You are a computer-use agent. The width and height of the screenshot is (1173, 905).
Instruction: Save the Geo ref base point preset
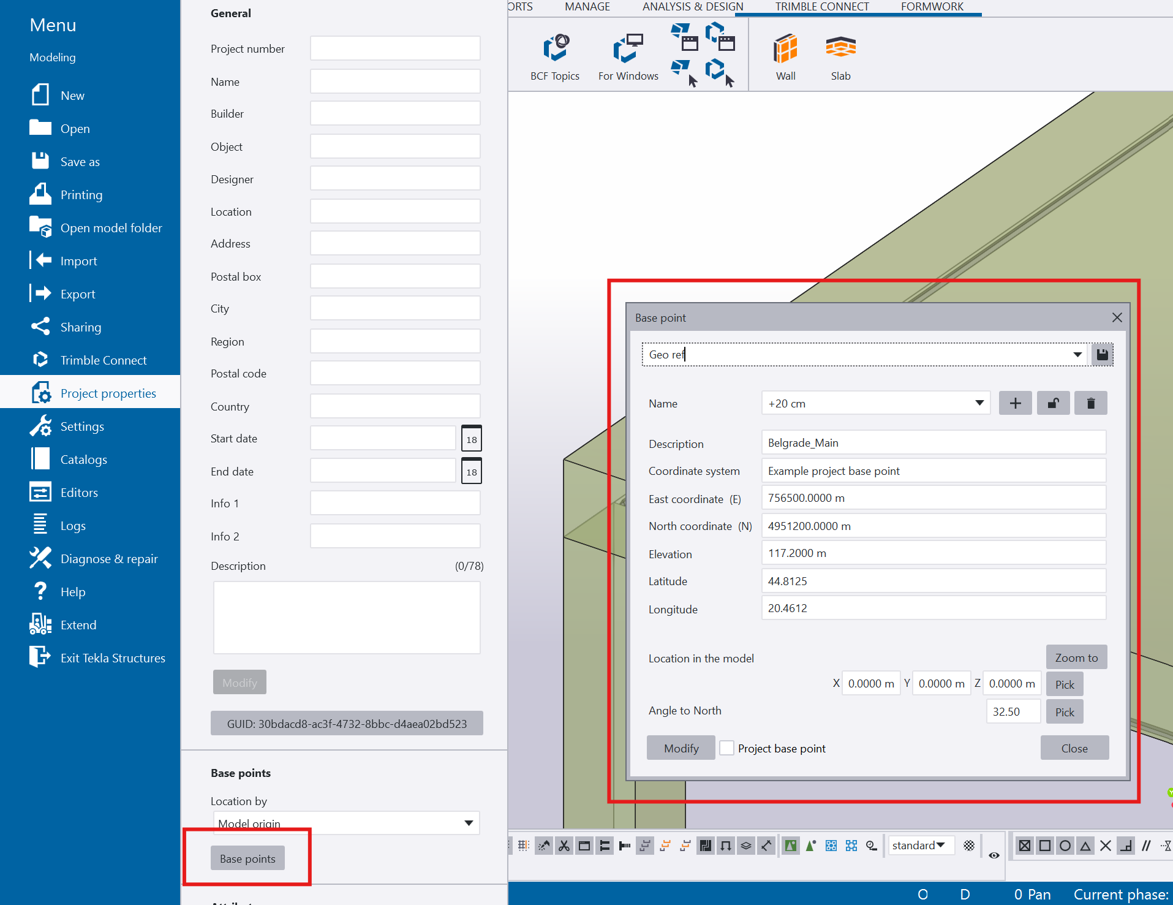coord(1102,354)
